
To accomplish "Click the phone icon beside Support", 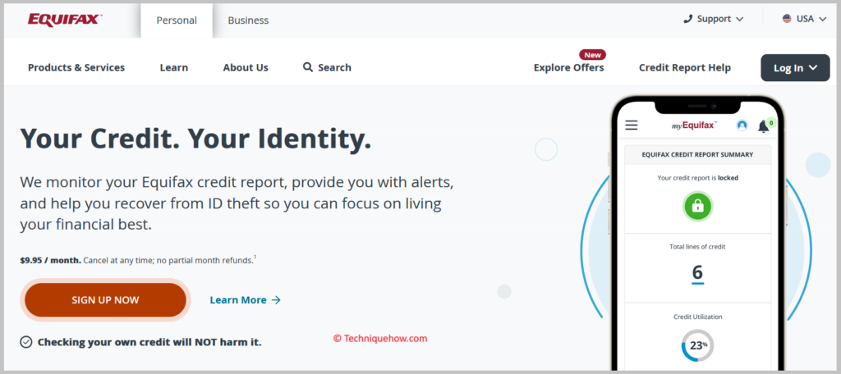I will (x=687, y=19).
